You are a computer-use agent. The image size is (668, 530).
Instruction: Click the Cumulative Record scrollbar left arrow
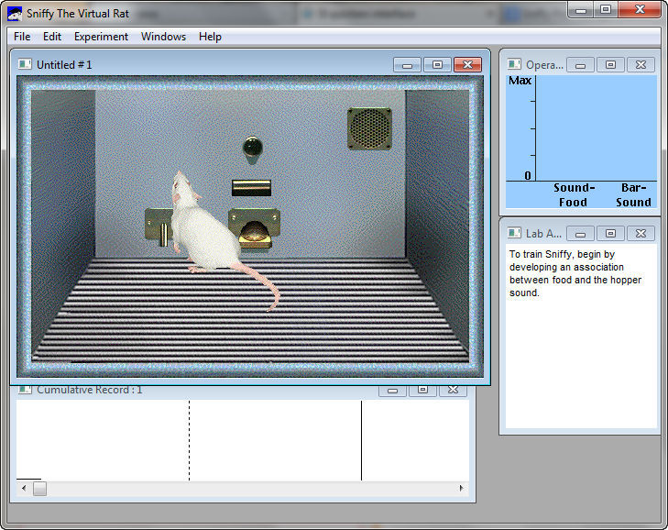24,488
